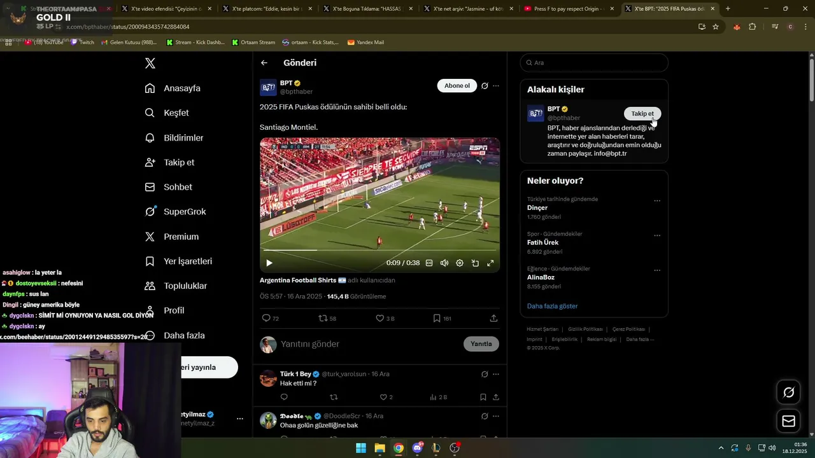This screenshot has width=815, height=458.
Task: Expand the video to fullscreen
Action: (x=490, y=263)
